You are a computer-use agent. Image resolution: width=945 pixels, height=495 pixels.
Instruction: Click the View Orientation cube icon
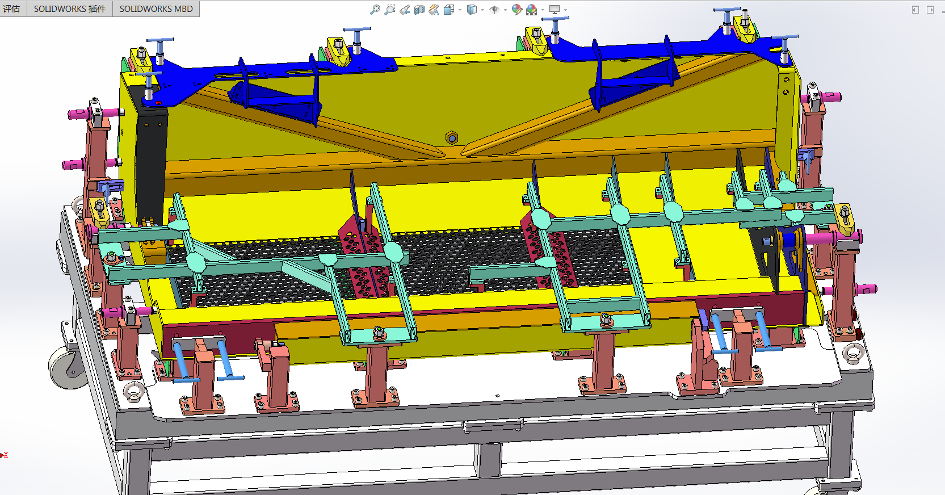click(449, 10)
